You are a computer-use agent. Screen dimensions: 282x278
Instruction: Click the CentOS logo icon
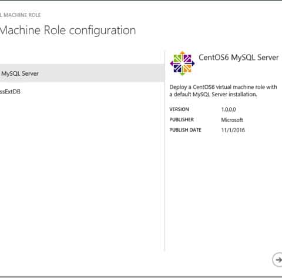(182, 63)
